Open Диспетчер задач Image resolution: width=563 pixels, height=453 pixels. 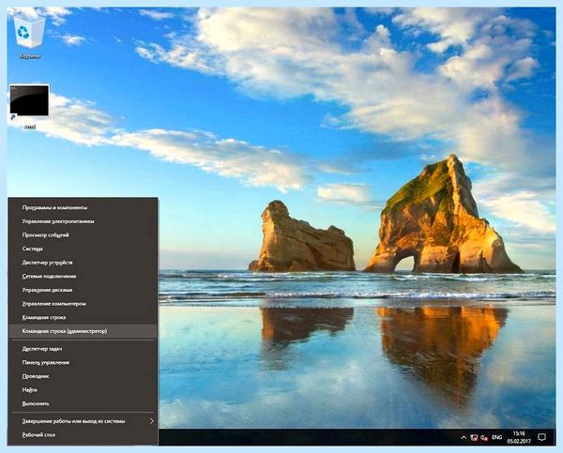[83, 349]
